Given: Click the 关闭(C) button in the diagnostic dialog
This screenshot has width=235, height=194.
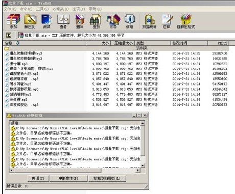Looking at the screenshot, I should 38,178.
